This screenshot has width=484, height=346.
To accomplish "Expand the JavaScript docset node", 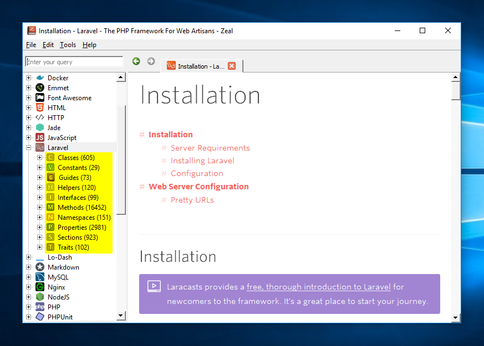I will (29, 137).
